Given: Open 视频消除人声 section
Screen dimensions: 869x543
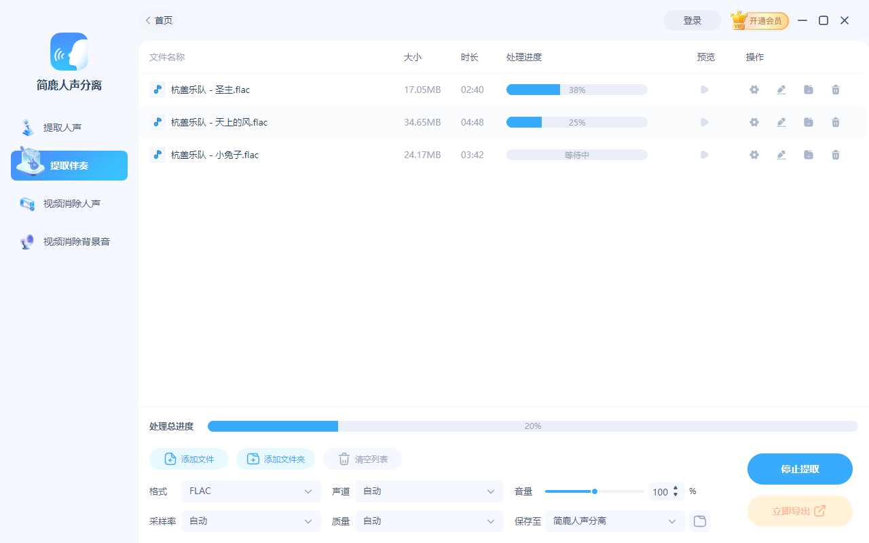Looking at the screenshot, I should pos(69,204).
